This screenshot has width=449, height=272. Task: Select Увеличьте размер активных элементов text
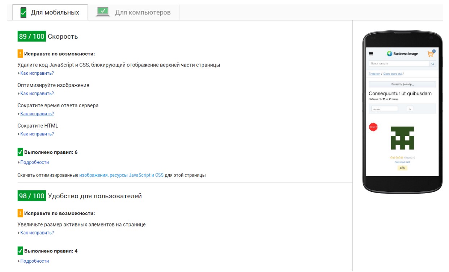click(x=81, y=224)
